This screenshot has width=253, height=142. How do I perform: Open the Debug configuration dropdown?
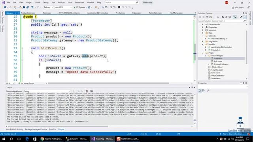48,7
